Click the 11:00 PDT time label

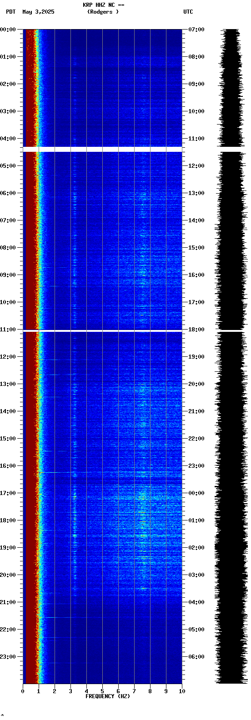8,330
